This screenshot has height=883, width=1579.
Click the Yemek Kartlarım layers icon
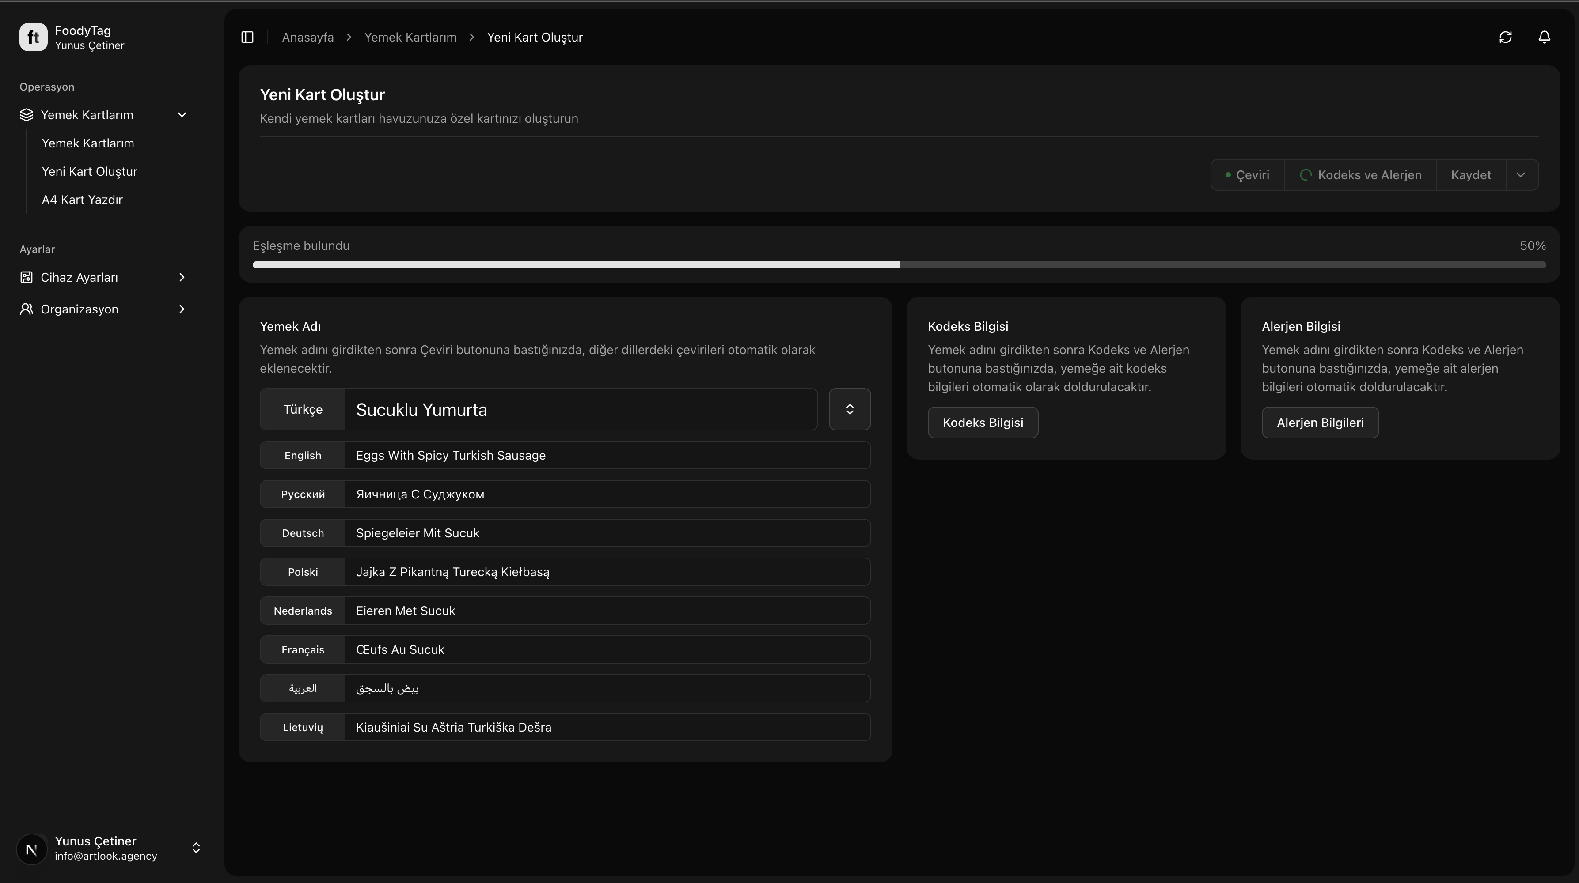27,115
